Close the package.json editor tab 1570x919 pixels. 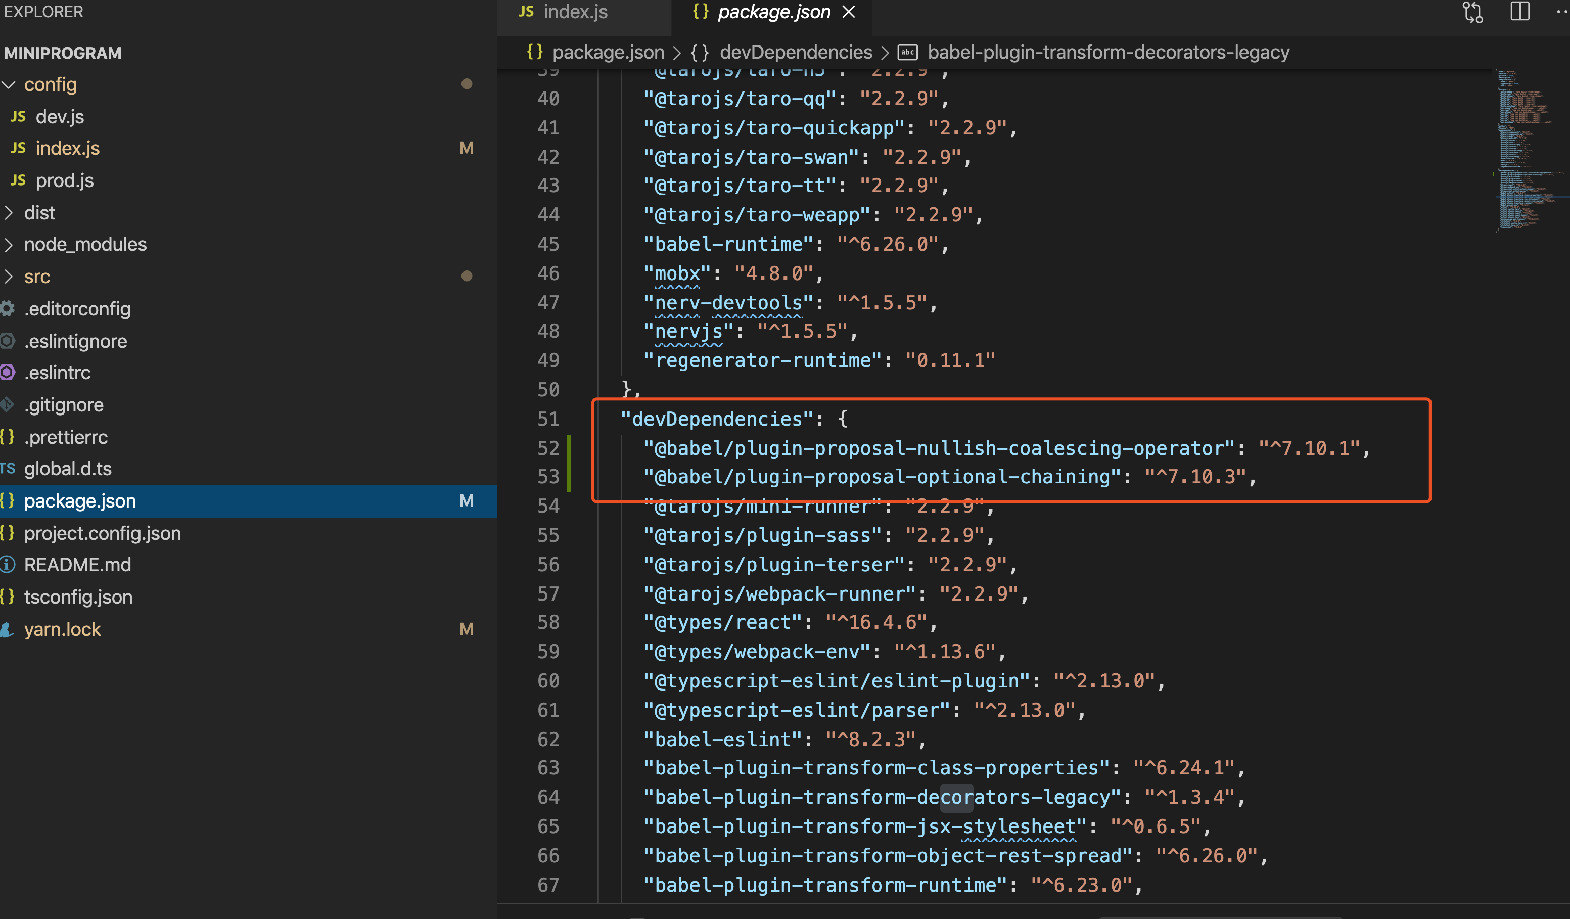849,12
